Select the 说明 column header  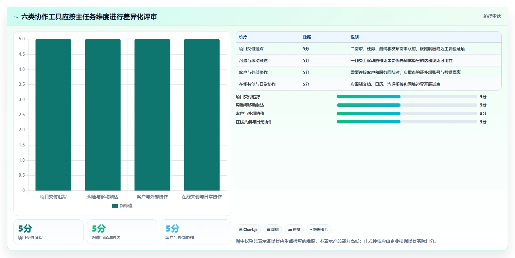click(355, 37)
